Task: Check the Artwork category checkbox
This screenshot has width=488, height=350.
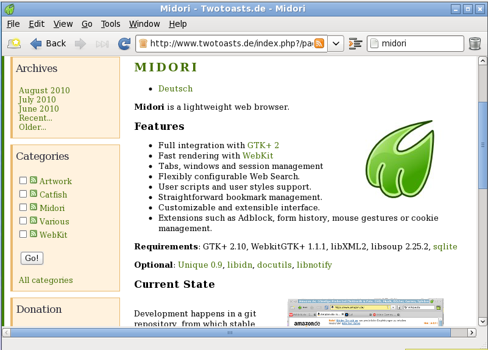Action: 23,180
